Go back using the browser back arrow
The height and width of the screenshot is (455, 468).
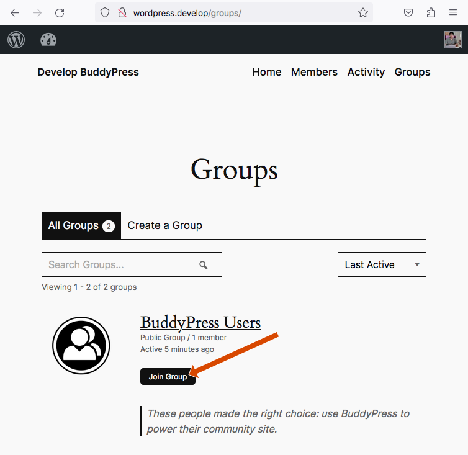pos(15,13)
